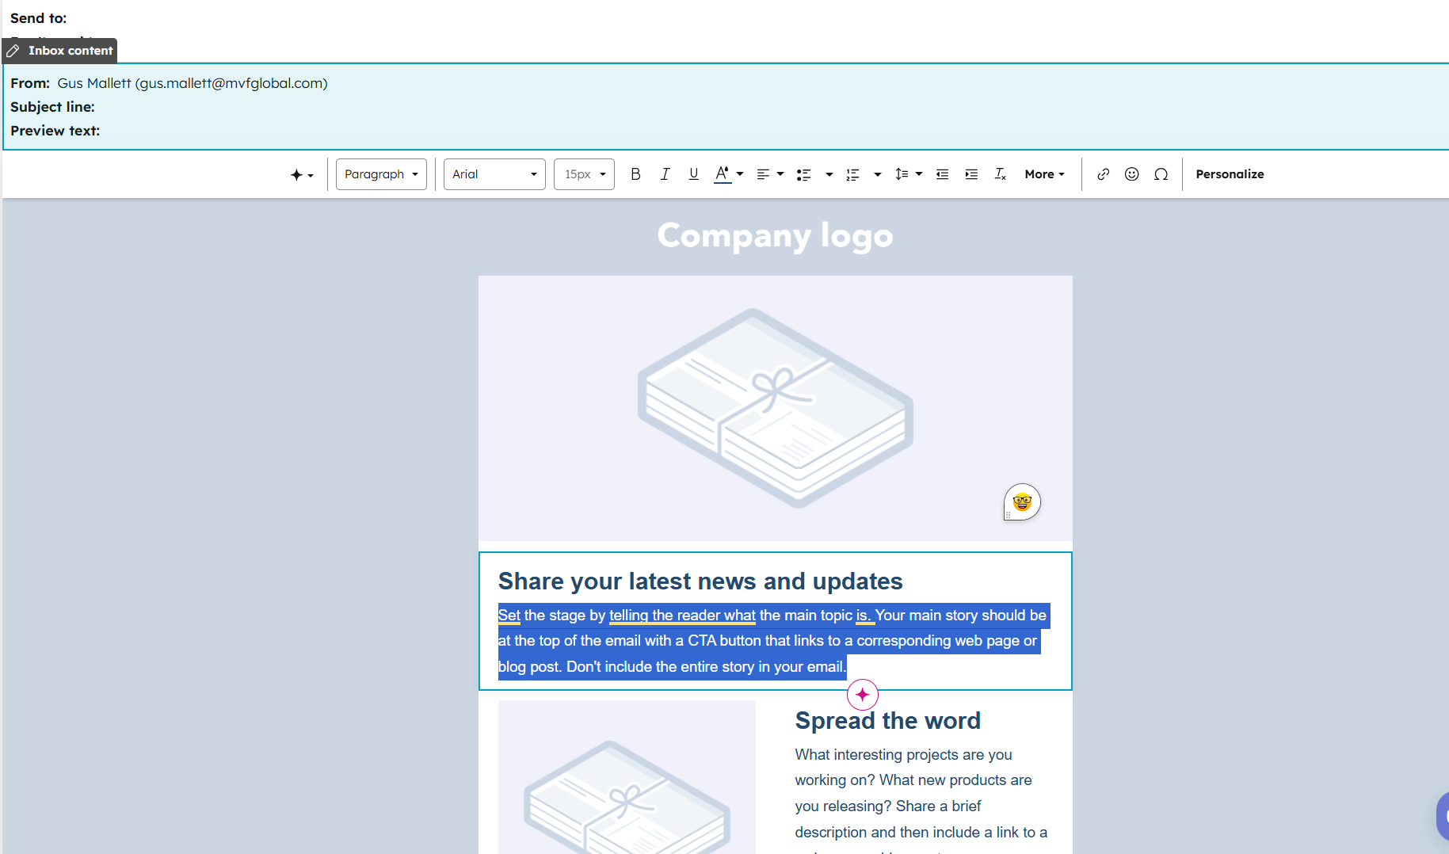The height and width of the screenshot is (854, 1449).
Task: Click the nerd emoji sticker on the gift image
Action: (x=1021, y=501)
